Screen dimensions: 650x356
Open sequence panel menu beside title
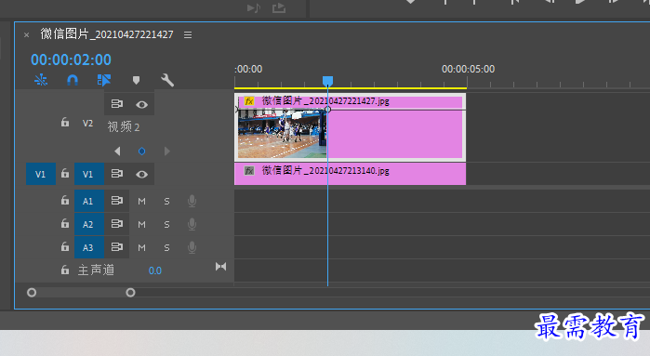[188, 34]
